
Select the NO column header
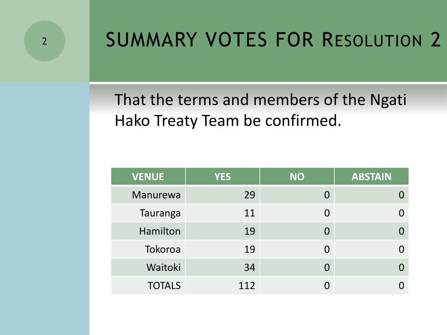[297, 177]
